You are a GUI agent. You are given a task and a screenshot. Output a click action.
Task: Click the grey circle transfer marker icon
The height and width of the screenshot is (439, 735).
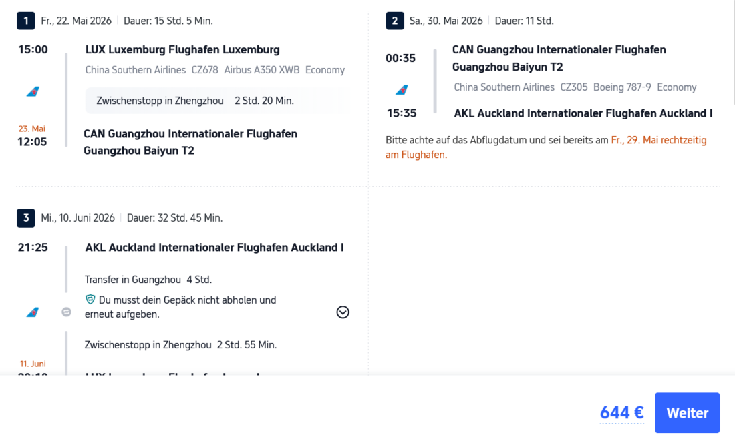pos(66,312)
